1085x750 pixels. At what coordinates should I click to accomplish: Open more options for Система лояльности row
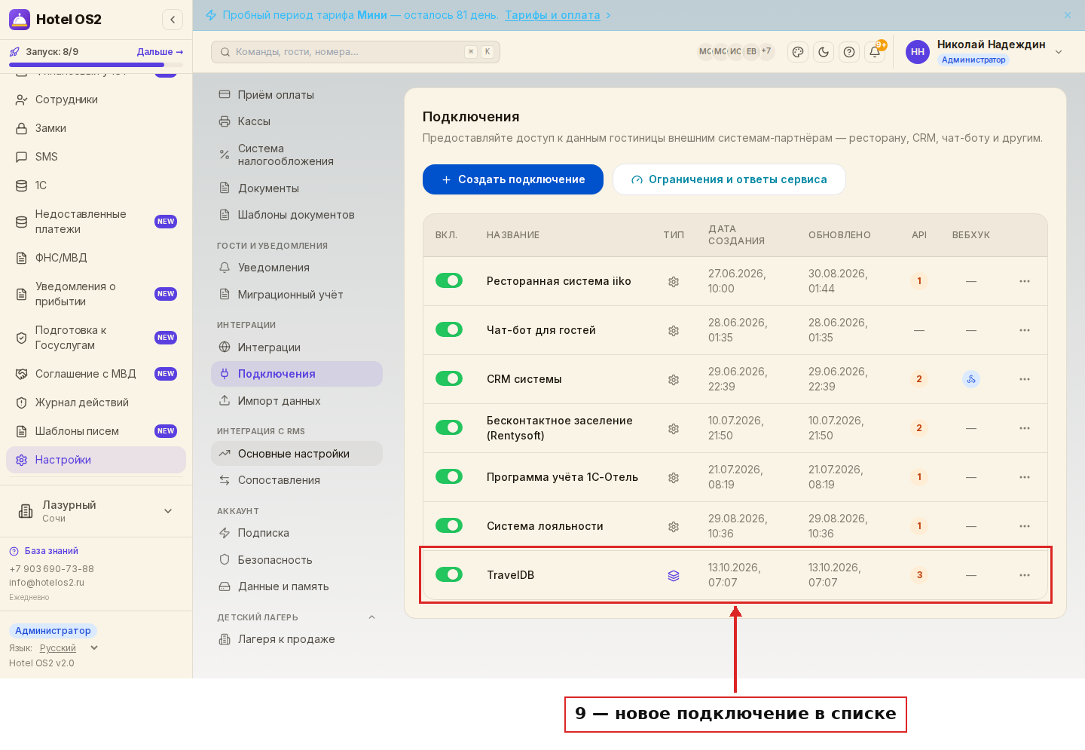pos(1025,526)
